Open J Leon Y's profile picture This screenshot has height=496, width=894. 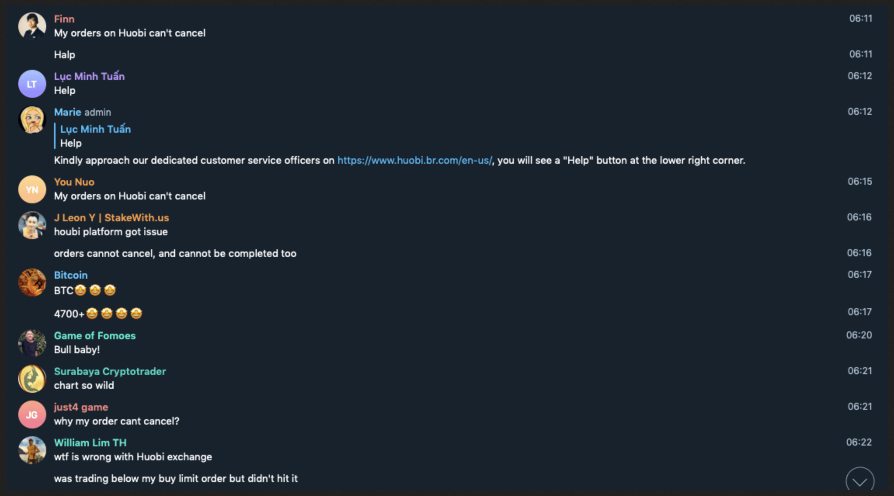(32, 225)
